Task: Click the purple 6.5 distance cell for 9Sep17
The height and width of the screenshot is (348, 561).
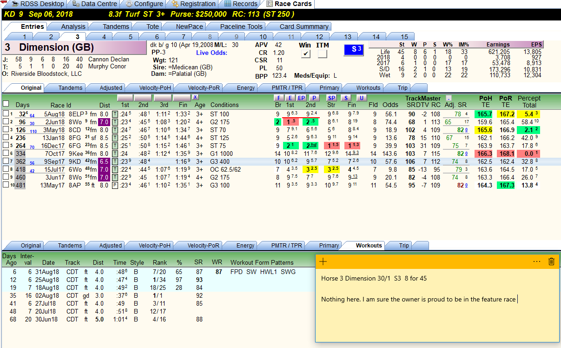Action: [x=104, y=161]
